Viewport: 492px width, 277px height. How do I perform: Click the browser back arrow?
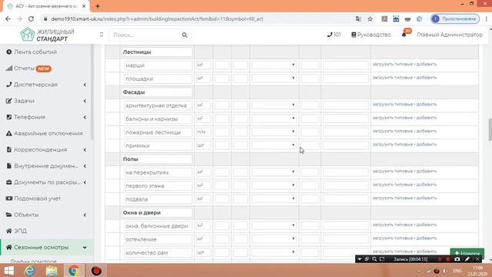pos(8,18)
